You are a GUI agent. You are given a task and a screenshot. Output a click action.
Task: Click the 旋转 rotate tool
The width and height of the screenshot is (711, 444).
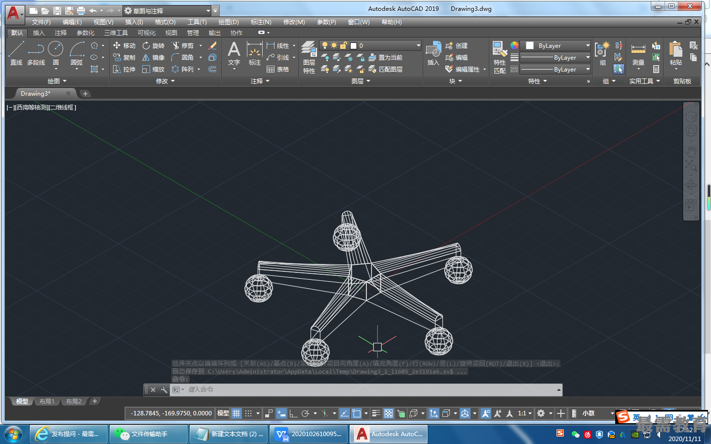coord(153,45)
